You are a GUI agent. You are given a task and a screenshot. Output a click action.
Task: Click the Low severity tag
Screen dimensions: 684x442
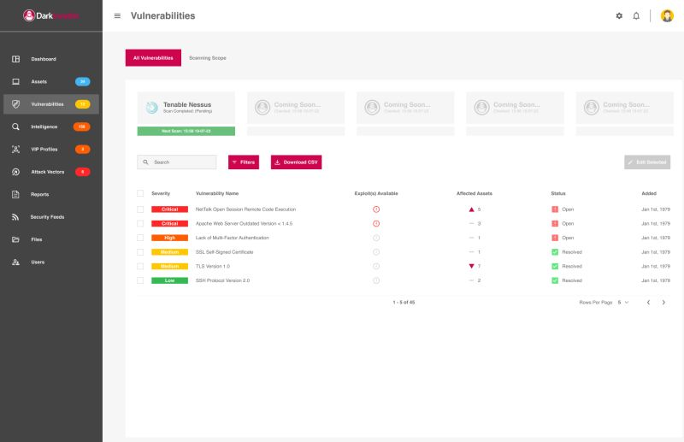(x=169, y=280)
